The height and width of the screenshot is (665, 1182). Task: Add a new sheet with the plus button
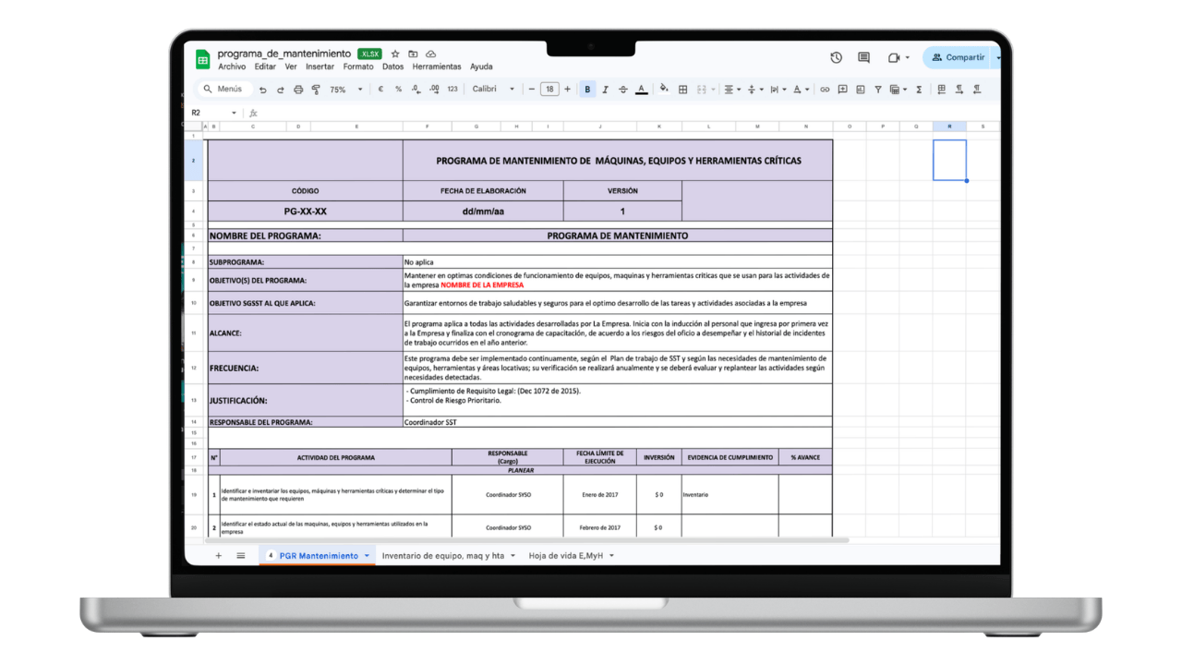219,556
